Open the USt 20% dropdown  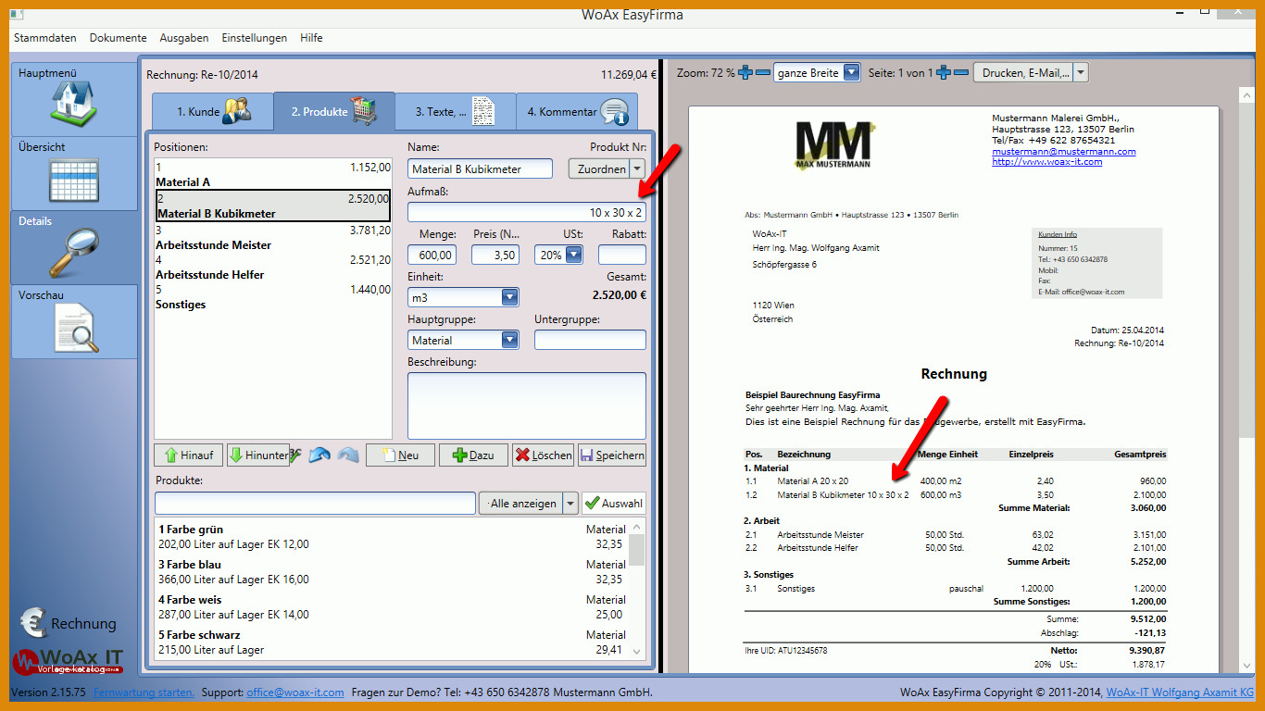(x=573, y=255)
